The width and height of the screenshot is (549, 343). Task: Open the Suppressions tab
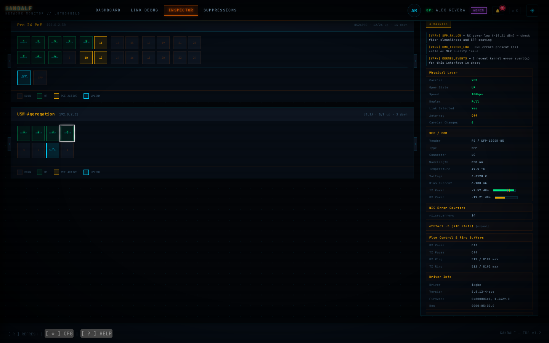coord(220,10)
